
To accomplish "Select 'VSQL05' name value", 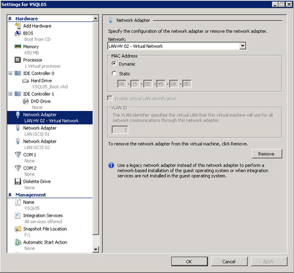I will click(32, 208).
